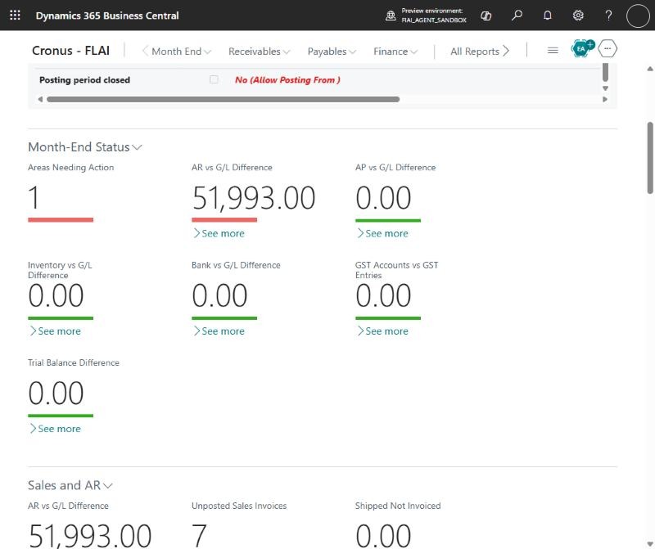Expand the Month End menu
Image resolution: width=655 pixels, height=549 pixels.
pos(181,52)
